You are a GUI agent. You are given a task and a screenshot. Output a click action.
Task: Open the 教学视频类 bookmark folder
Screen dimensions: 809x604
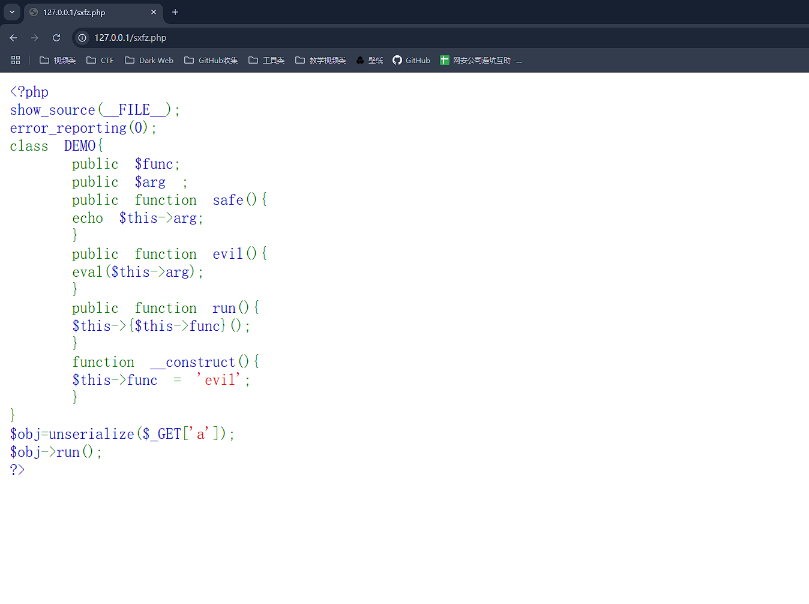(320, 60)
